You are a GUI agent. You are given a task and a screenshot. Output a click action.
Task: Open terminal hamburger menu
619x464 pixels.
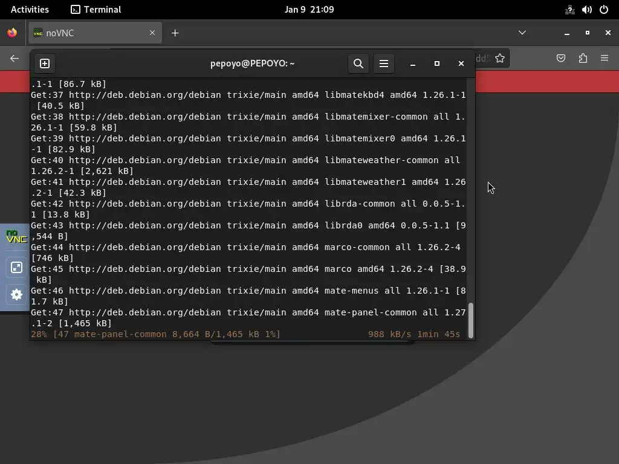pyautogui.click(x=384, y=63)
